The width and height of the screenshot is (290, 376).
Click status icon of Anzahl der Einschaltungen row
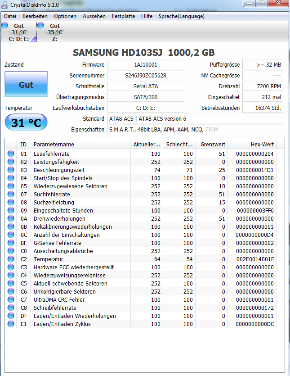11,235
